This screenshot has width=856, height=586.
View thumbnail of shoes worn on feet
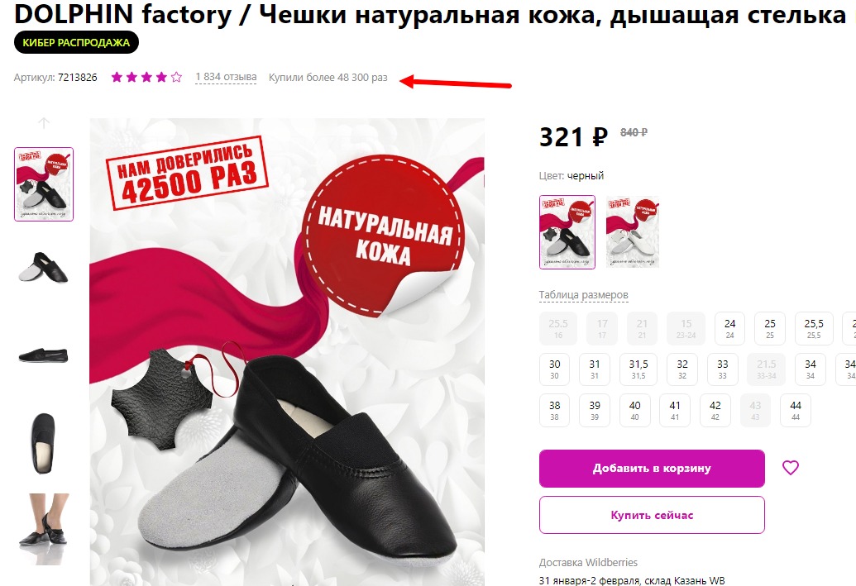pos(44,528)
